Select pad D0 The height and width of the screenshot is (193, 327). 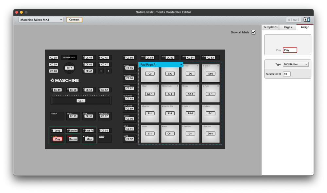(190, 74)
